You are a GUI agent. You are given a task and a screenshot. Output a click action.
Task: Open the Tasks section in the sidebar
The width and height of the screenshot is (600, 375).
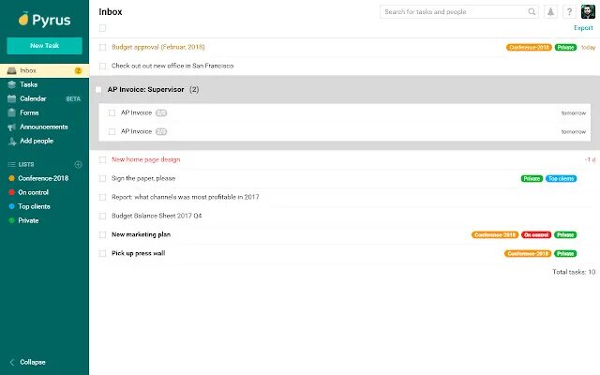click(29, 84)
